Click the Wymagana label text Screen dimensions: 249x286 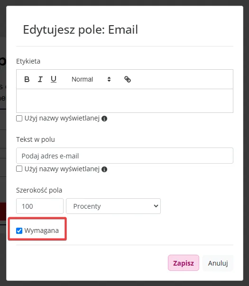pyautogui.click(x=42, y=231)
